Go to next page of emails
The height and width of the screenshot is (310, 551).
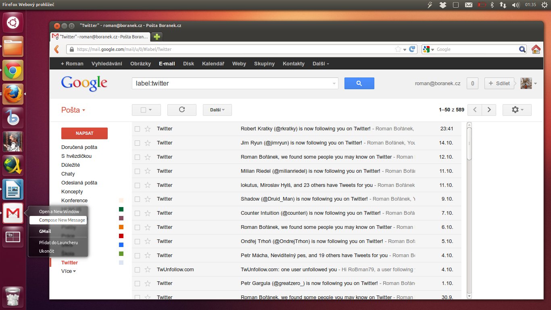point(489,110)
